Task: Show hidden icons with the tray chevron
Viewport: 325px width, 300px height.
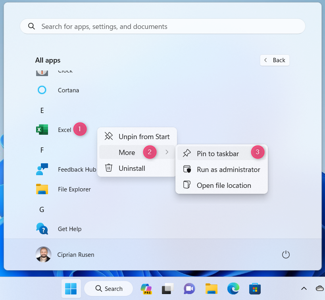Action: (x=304, y=289)
